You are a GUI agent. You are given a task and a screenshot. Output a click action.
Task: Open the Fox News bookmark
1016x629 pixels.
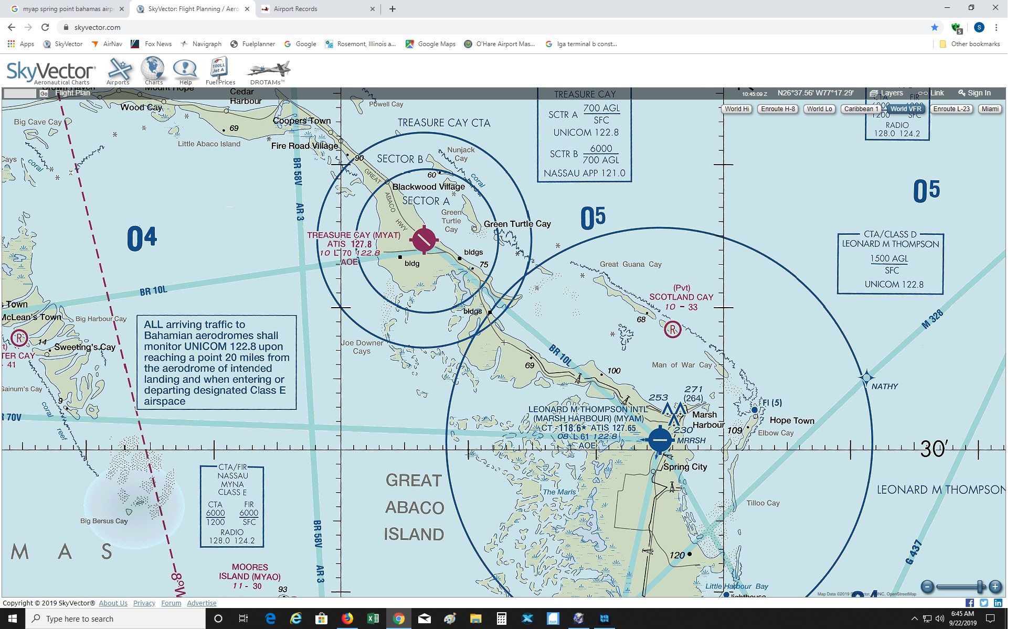151,44
